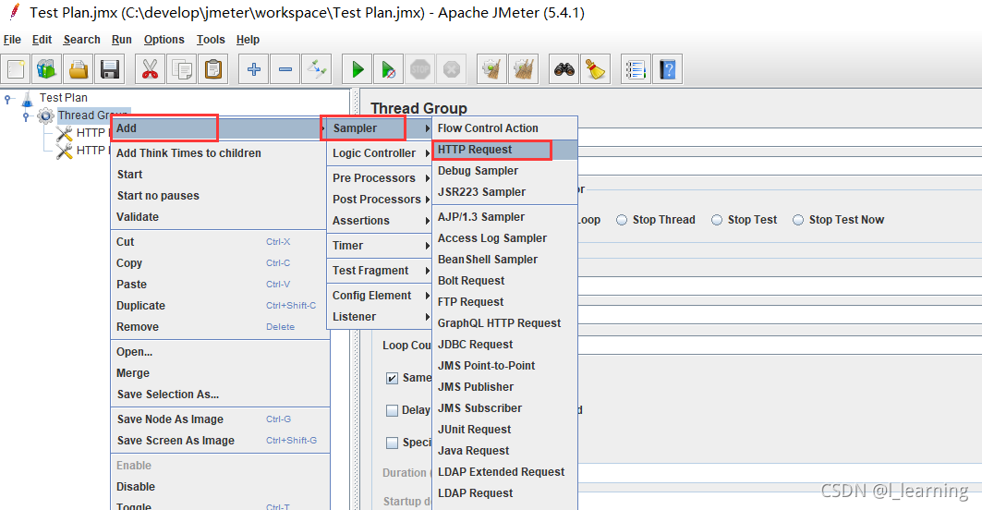Select JDBC Request in sampler list
The height and width of the screenshot is (510, 982).
(x=504, y=345)
